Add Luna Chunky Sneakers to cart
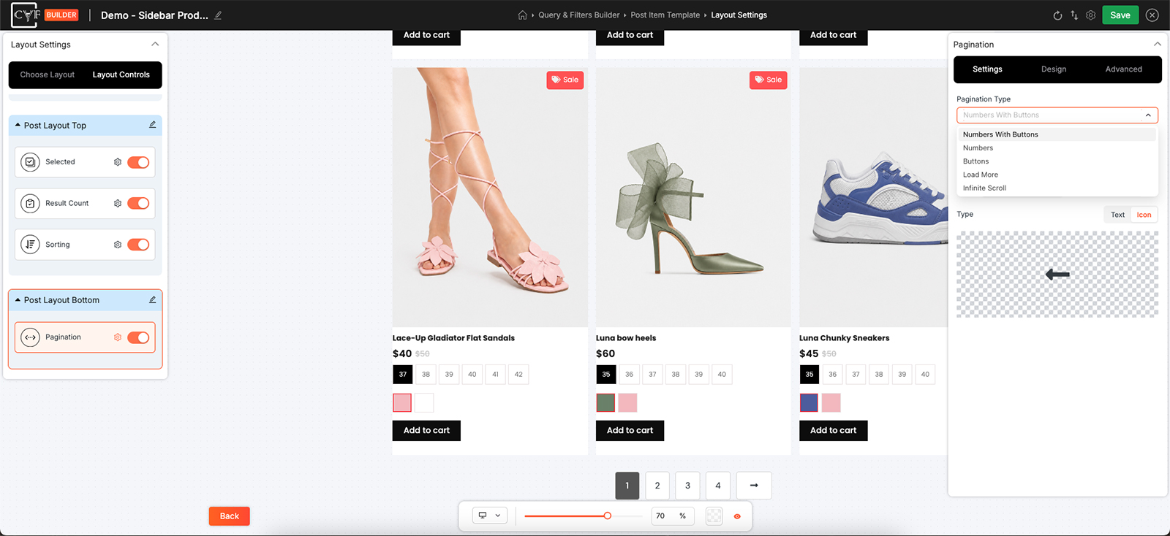The image size is (1170, 536). (833, 431)
